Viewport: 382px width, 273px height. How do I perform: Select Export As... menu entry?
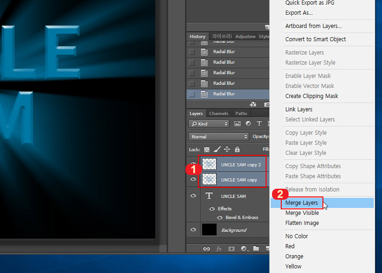pyautogui.click(x=322, y=13)
